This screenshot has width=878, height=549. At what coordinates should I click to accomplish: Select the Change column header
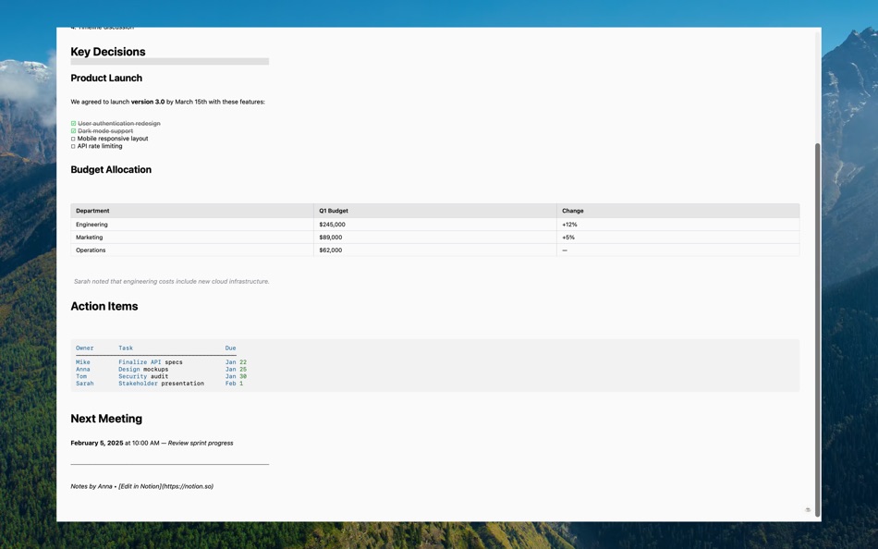pyautogui.click(x=678, y=211)
